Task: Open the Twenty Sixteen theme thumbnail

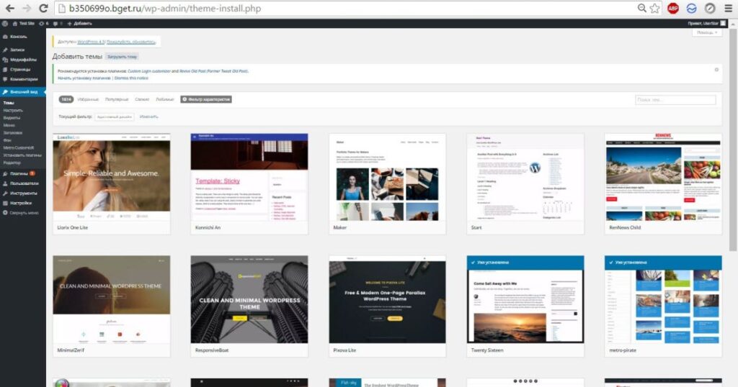Action: (x=525, y=299)
